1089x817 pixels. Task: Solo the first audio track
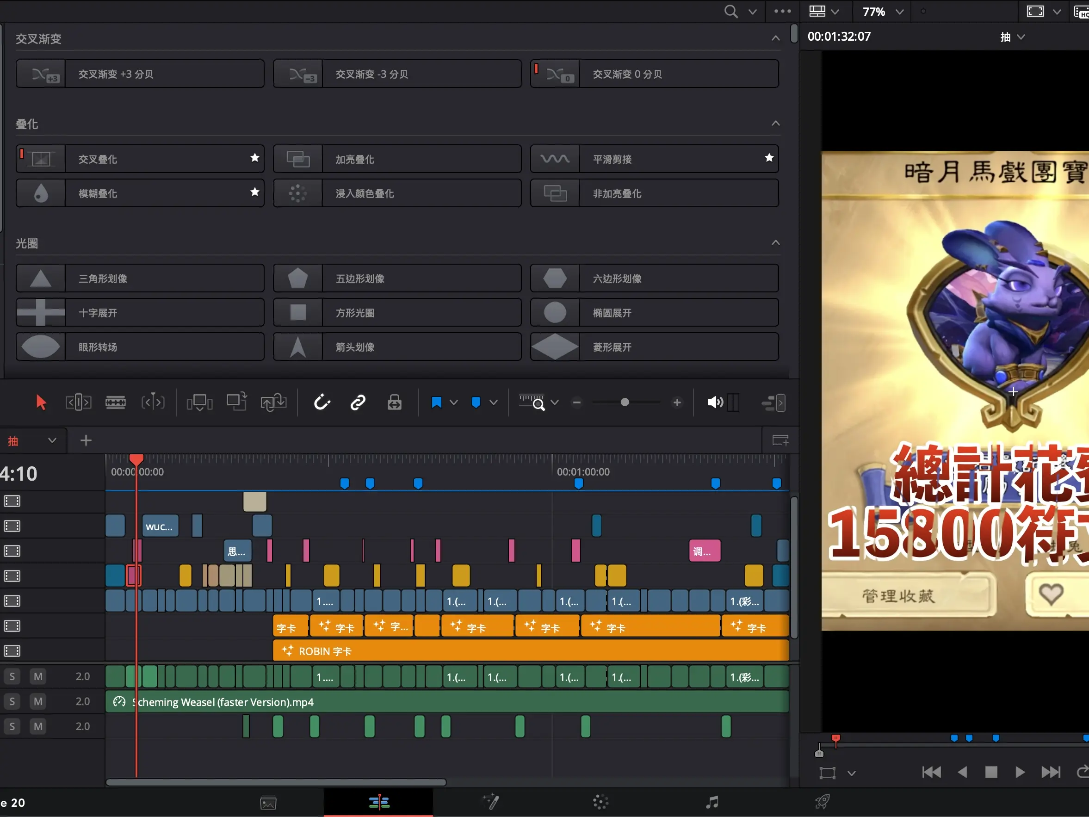[12, 676]
